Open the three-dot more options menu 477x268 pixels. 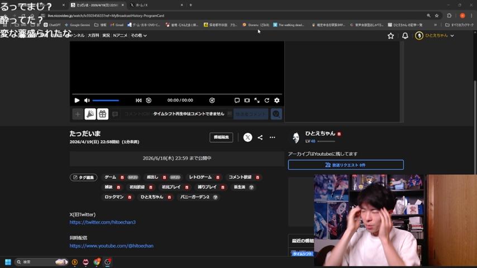point(272,137)
